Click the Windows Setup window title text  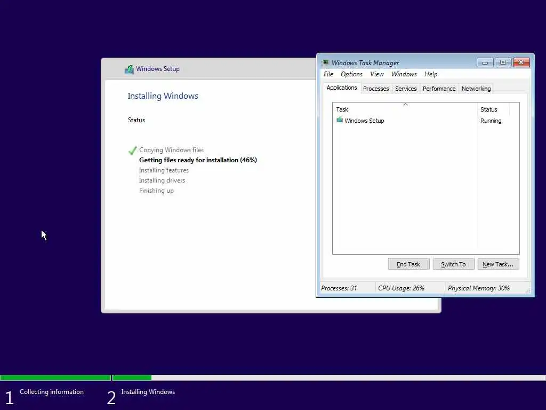[x=158, y=69]
